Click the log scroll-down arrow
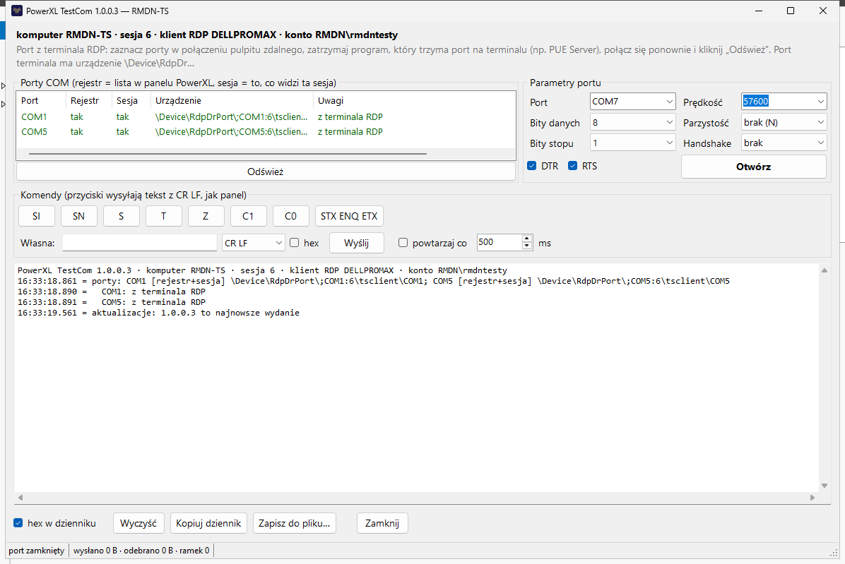 point(825,486)
